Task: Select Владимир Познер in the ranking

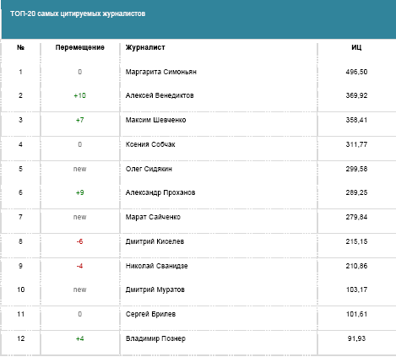Action: 155,338
